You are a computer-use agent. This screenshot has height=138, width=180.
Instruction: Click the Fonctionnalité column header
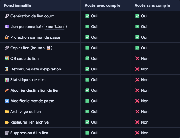pos(17,5)
